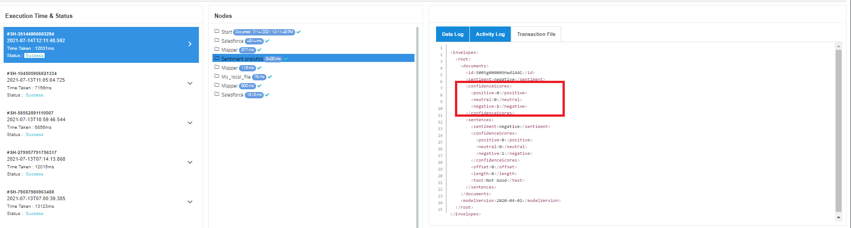The width and height of the screenshot is (851, 228).
Task: Expand execution #SH-104505906821334 chevron
Action: (x=190, y=83)
